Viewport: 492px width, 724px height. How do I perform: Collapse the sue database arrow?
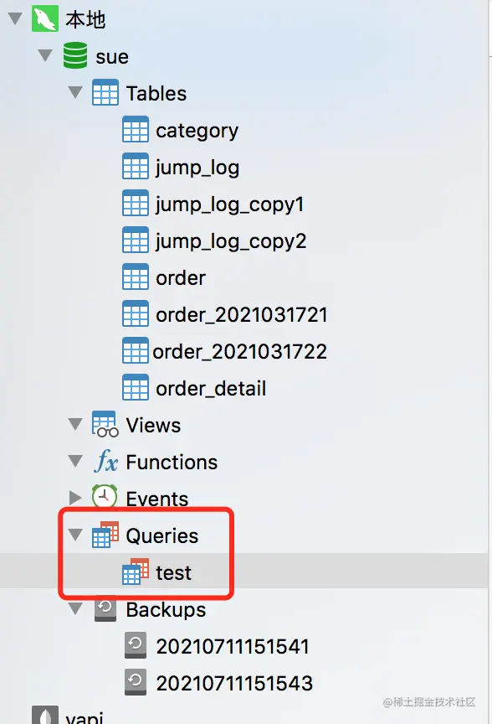(45, 55)
